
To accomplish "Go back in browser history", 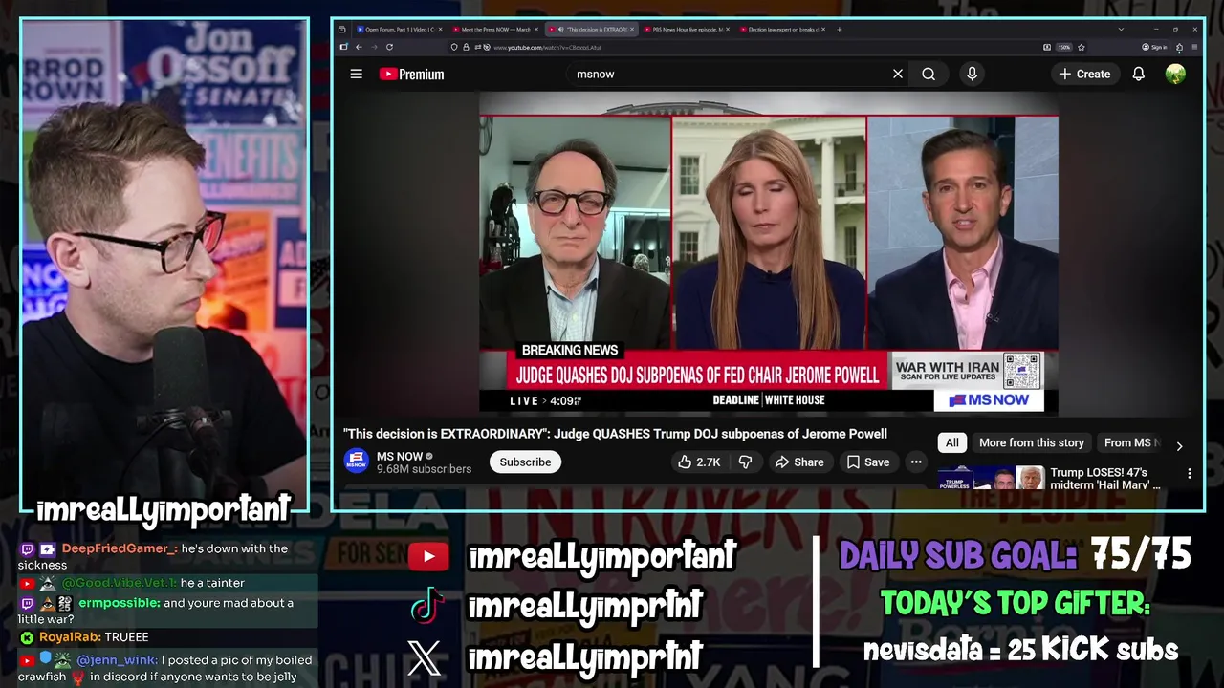I will (x=359, y=47).
